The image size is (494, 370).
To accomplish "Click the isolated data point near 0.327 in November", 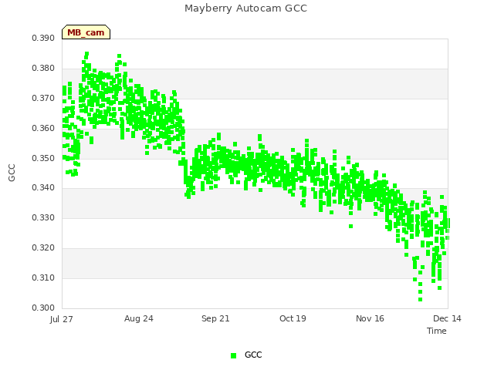I will click(x=351, y=226).
